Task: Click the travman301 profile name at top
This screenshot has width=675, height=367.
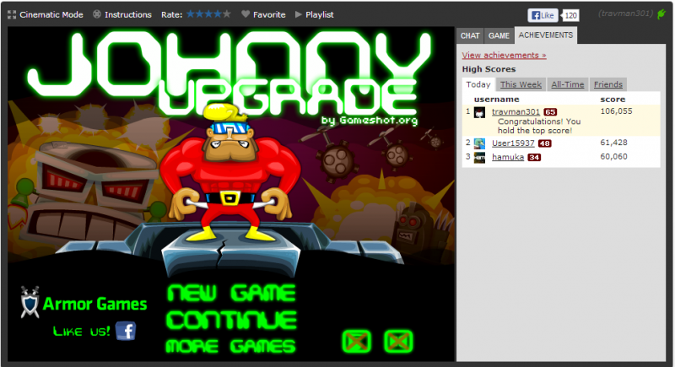Action: point(625,13)
